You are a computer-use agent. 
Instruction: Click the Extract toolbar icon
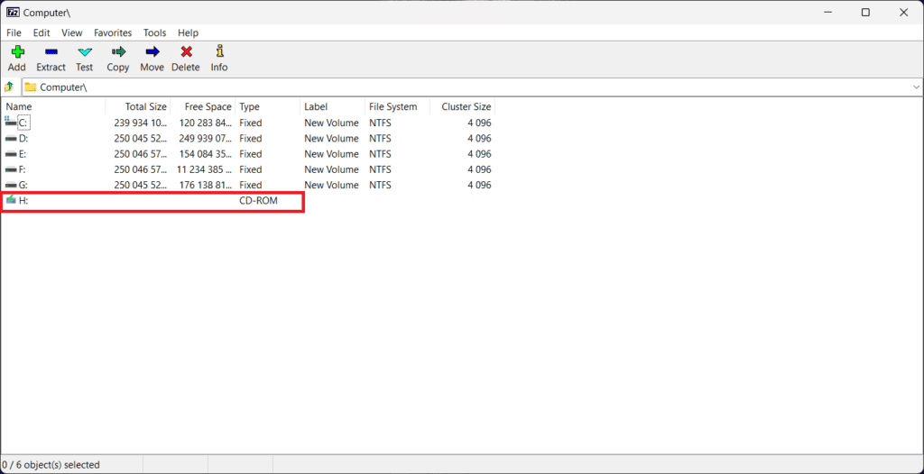point(51,53)
